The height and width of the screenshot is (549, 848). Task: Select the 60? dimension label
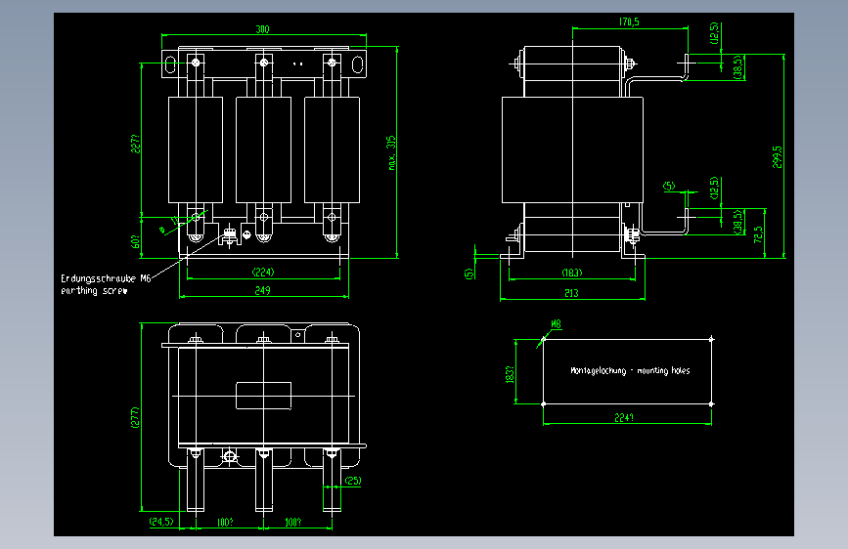(x=135, y=241)
